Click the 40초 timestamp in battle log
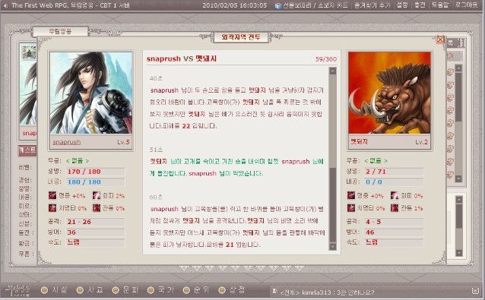The image size is (485, 300). click(x=156, y=78)
